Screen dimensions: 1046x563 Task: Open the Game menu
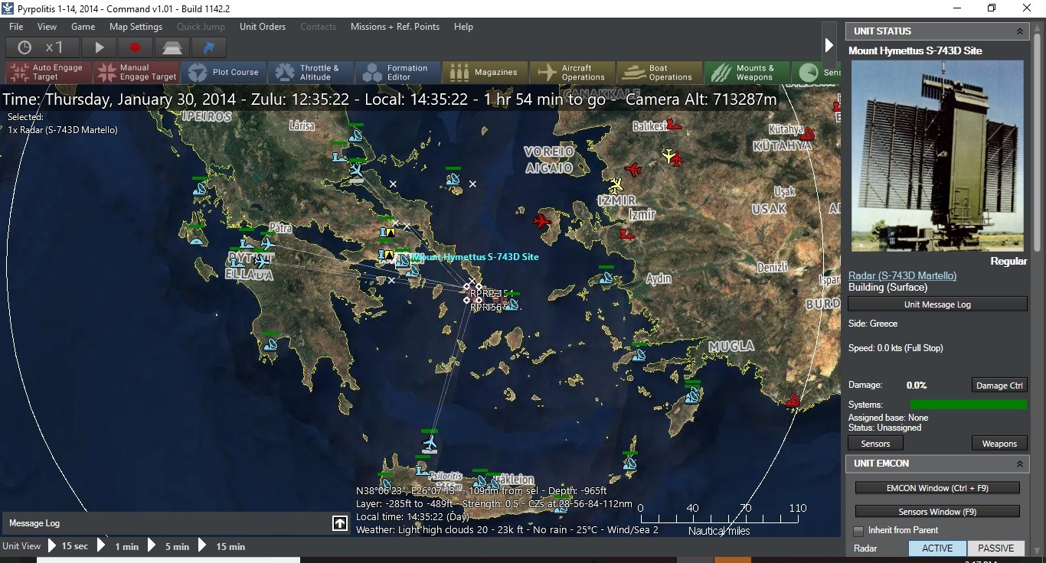[83, 27]
